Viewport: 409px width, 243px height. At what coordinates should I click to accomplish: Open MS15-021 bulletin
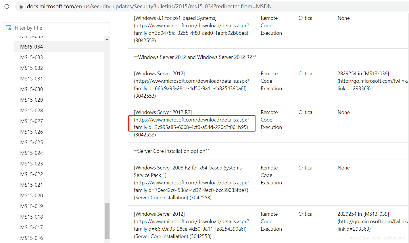coord(31,185)
